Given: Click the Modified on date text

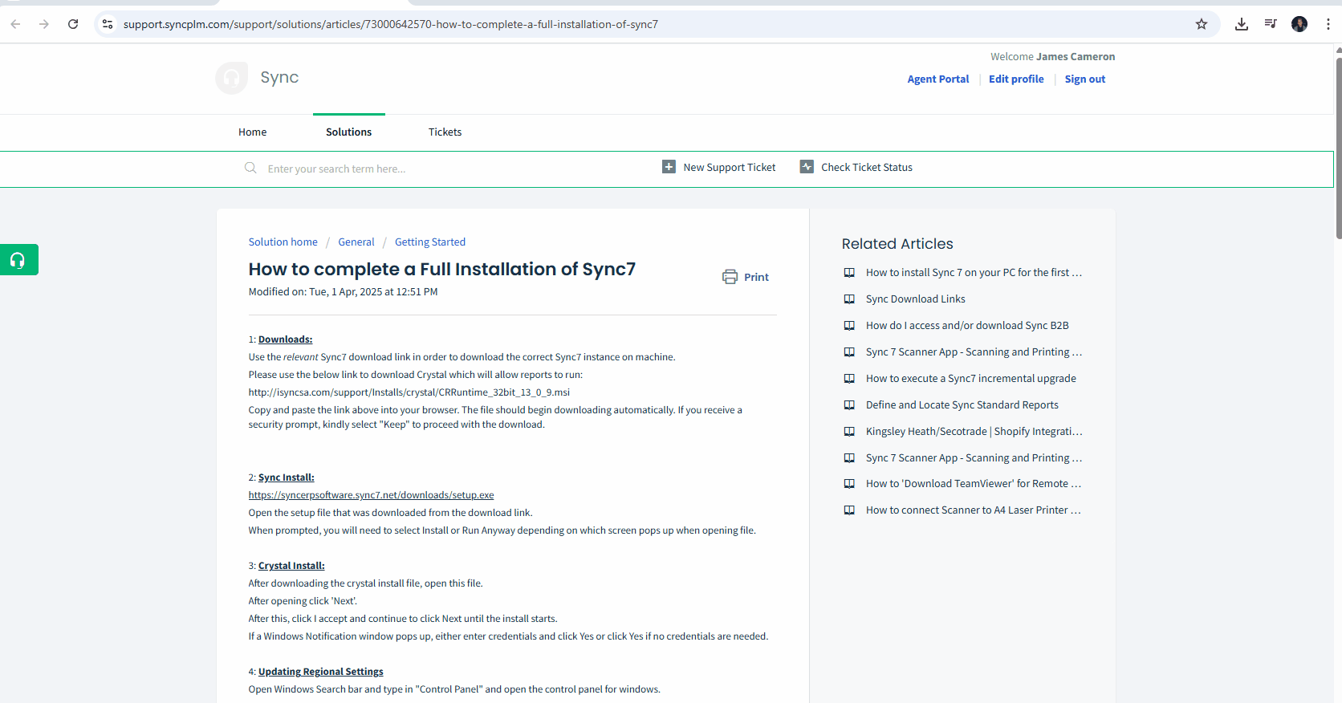Looking at the screenshot, I should (x=343, y=292).
